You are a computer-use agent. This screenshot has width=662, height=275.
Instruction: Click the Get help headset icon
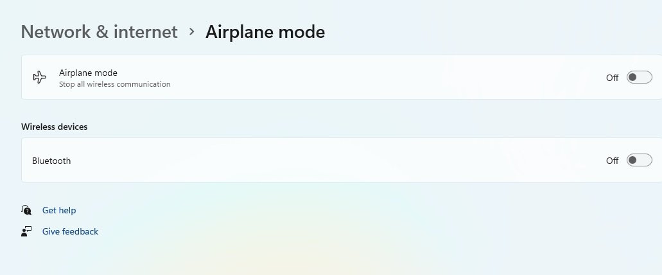coord(26,210)
